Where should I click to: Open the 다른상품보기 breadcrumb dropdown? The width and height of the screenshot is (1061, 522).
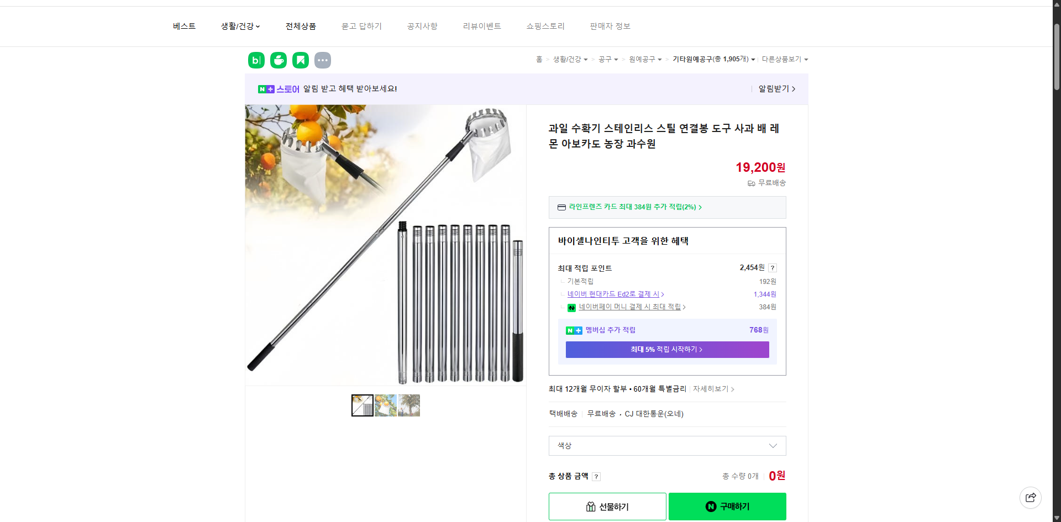click(x=784, y=60)
